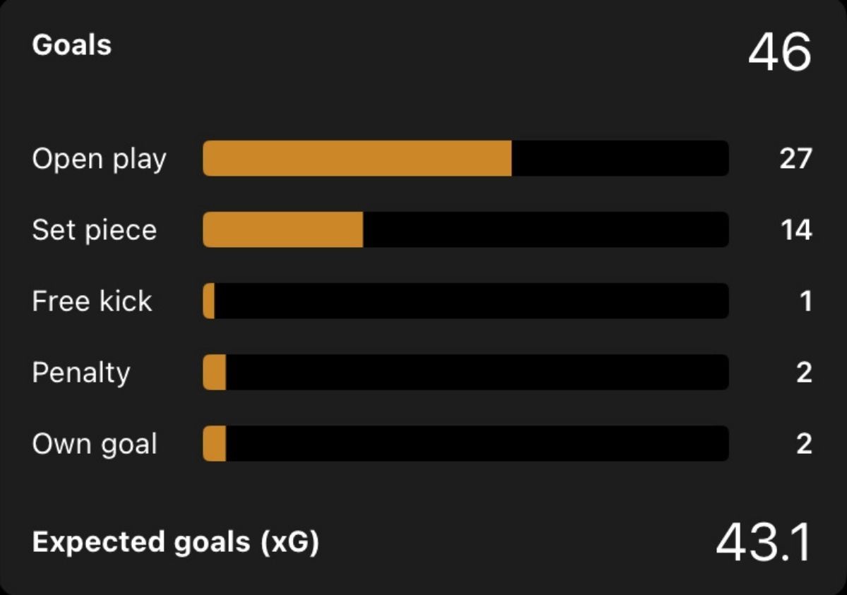This screenshot has height=595, width=847.
Task: Click the Own goal progress bar
Action: point(466,443)
